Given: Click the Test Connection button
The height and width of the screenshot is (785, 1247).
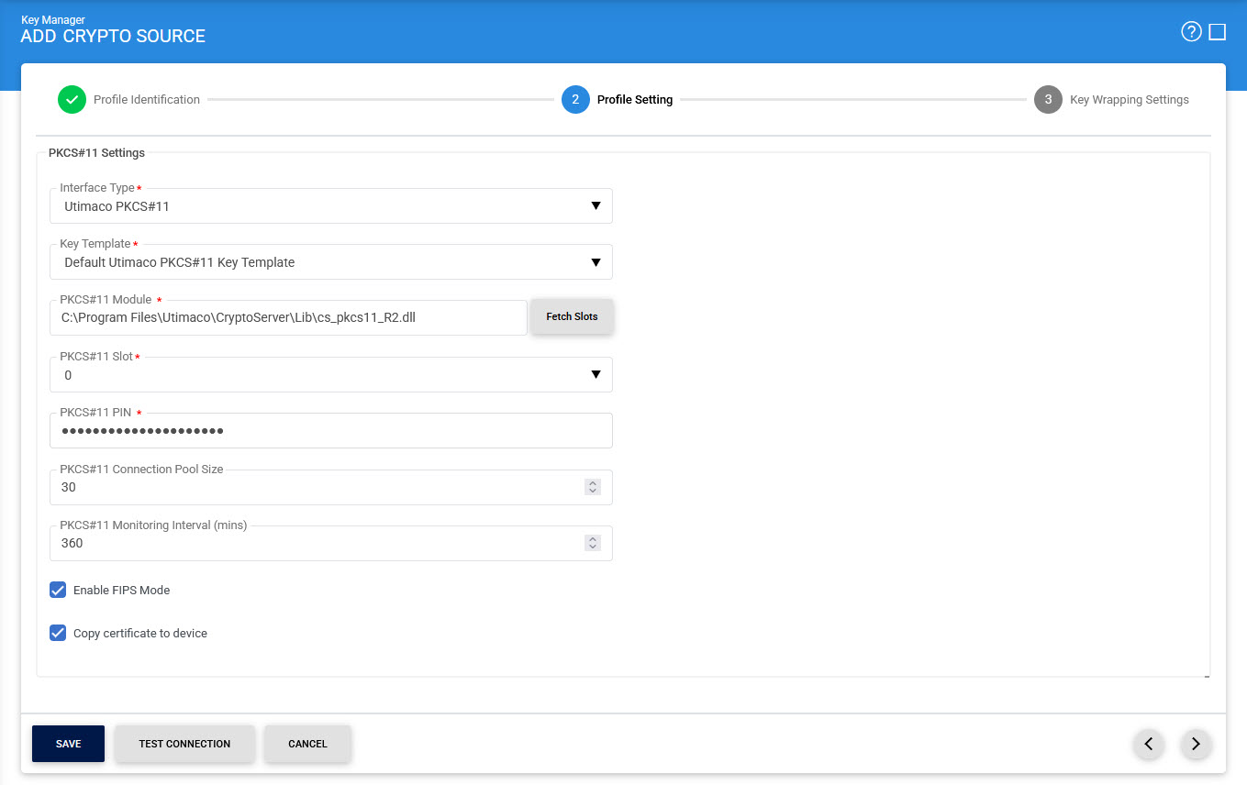Looking at the screenshot, I should [x=184, y=744].
